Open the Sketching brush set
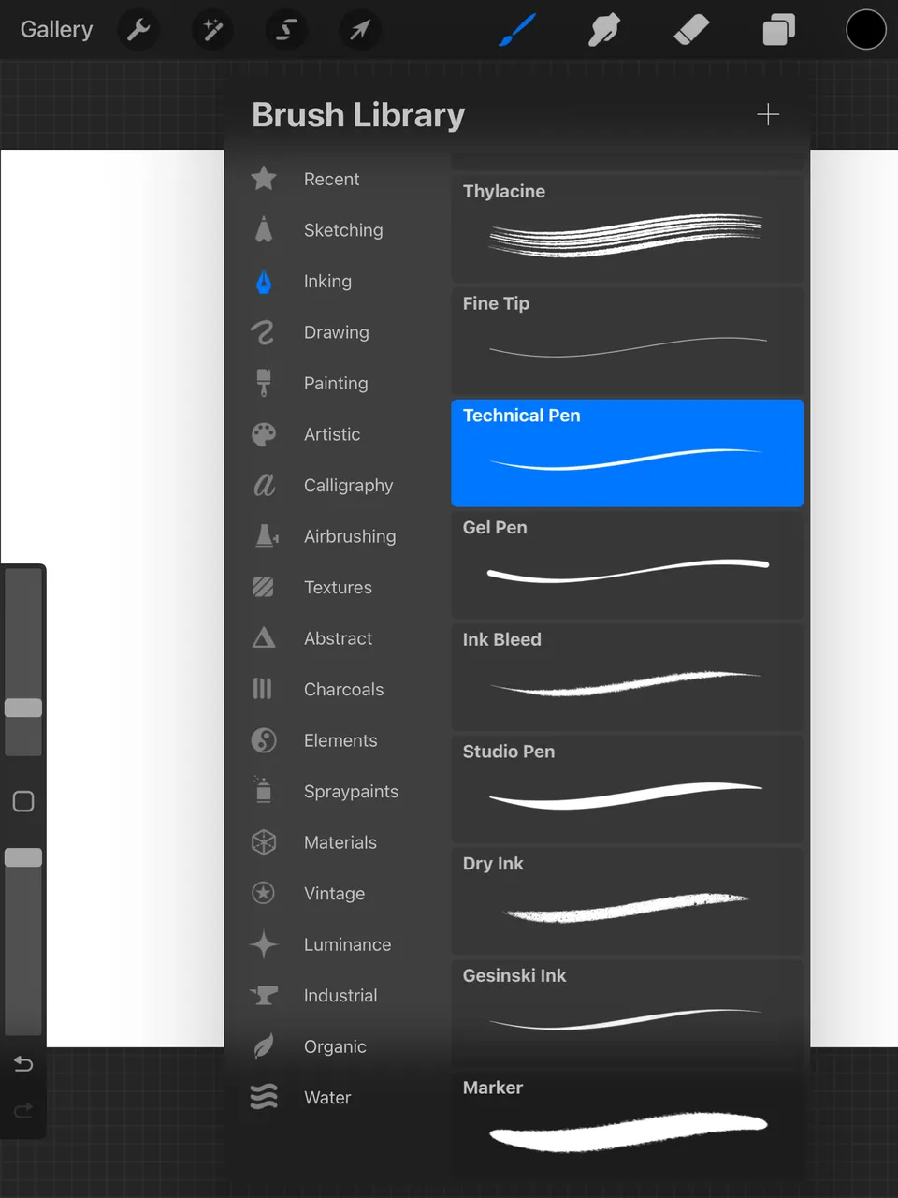This screenshot has height=1198, width=898. (338, 230)
